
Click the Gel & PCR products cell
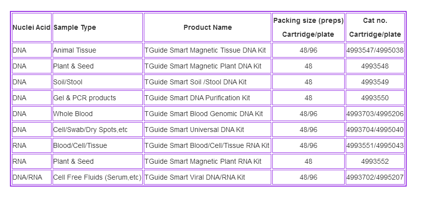click(97, 98)
